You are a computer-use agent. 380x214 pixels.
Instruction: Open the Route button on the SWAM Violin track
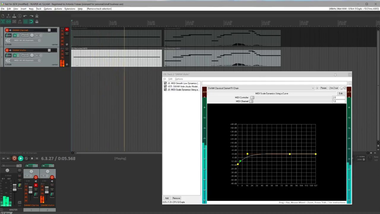click(x=8, y=56)
